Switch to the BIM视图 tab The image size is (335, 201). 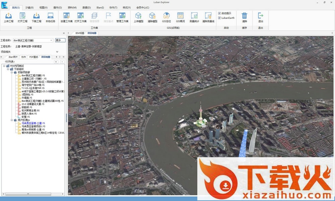point(80,33)
